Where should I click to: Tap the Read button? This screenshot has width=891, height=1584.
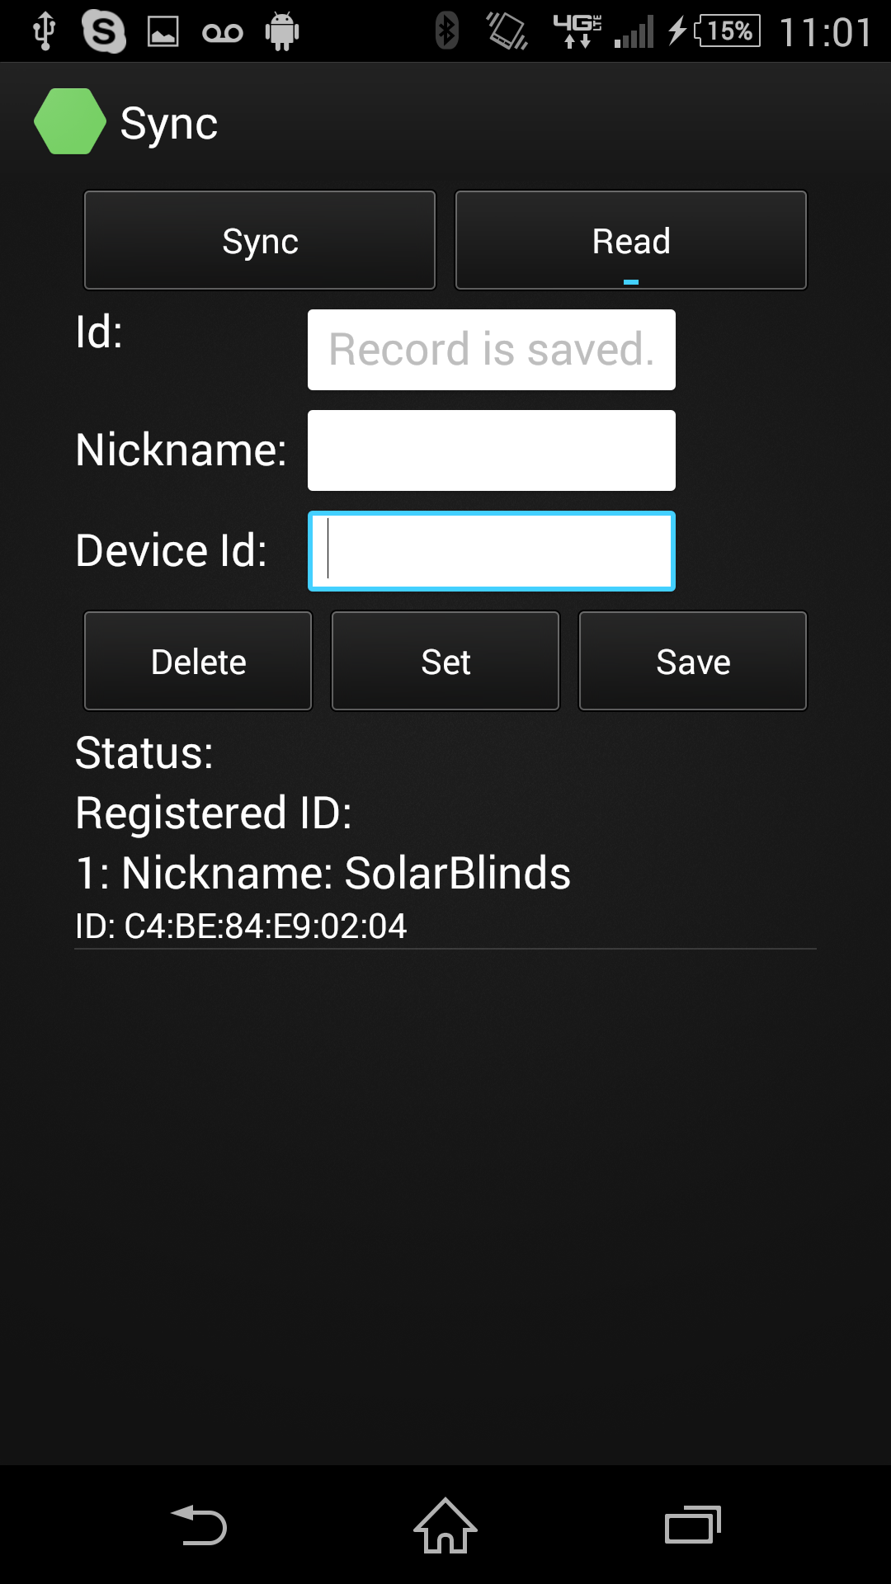click(x=631, y=240)
